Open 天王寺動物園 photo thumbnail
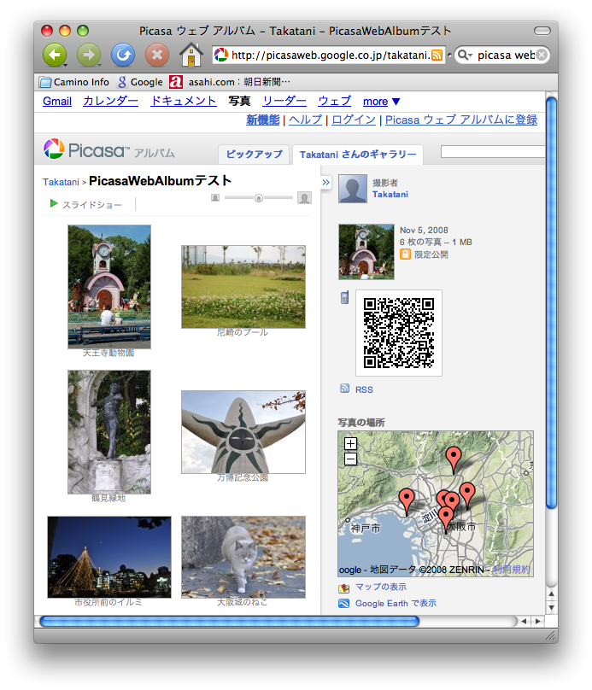 (x=109, y=287)
